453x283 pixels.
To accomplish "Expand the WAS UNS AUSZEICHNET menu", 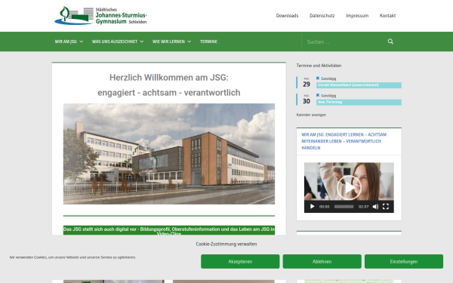I will [118, 42].
